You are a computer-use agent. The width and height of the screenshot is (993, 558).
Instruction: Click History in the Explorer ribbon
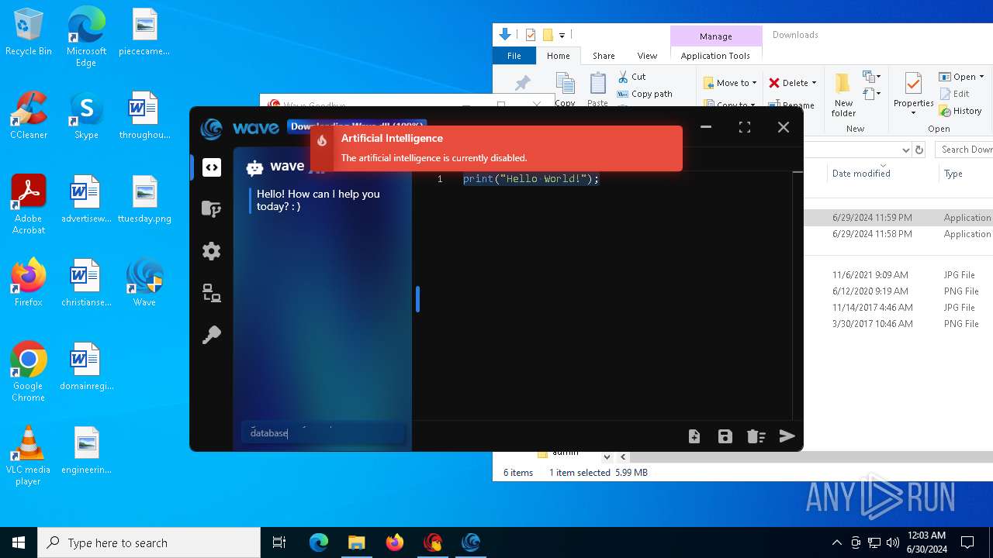click(x=960, y=111)
